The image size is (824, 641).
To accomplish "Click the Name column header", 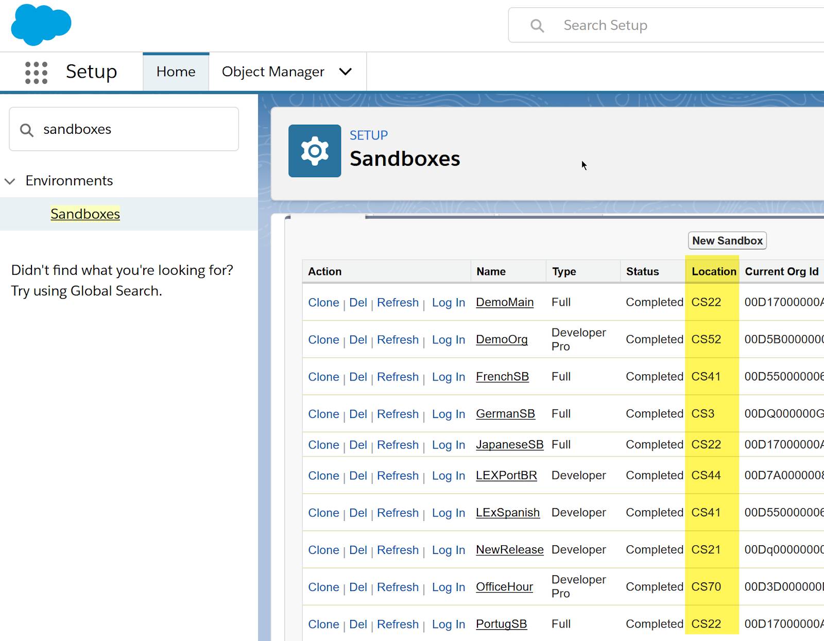I will click(x=490, y=271).
